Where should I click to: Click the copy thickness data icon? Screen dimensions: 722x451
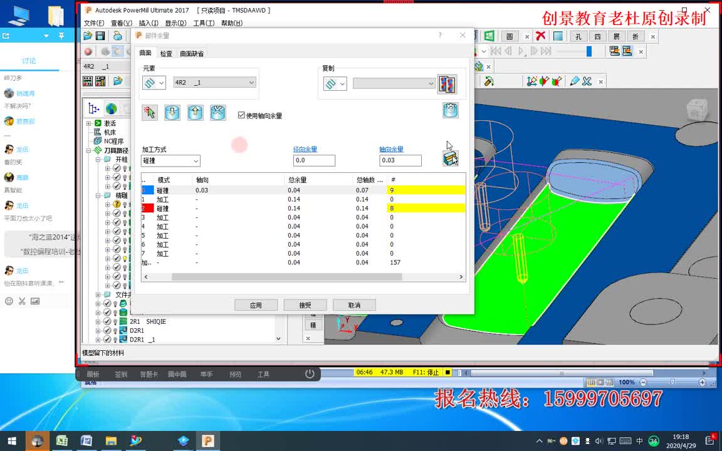[447, 84]
